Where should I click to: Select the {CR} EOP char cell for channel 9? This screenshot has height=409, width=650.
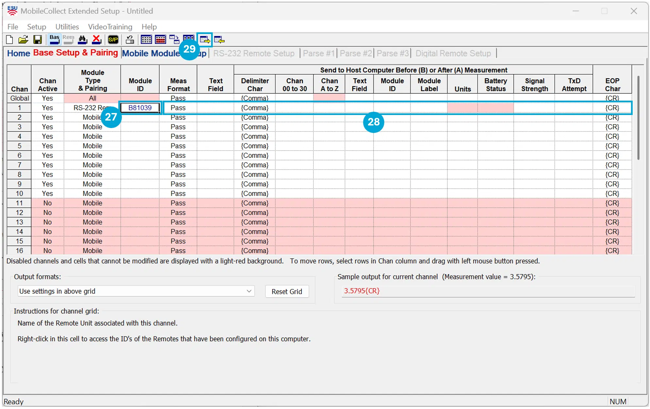coord(612,184)
